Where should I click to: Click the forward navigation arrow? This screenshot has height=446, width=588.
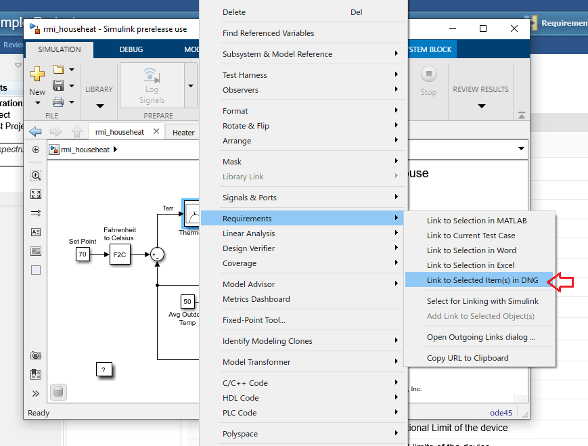click(56, 132)
